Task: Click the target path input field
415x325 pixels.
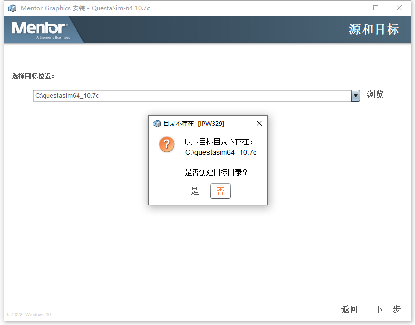Action: pyautogui.click(x=192, y=96)
